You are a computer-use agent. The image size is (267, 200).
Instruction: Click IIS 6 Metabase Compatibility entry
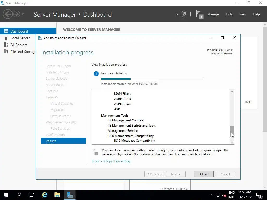135,140
